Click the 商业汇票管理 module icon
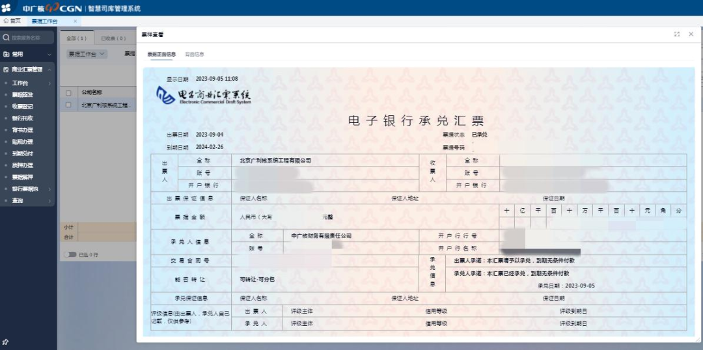 (6, 70)
